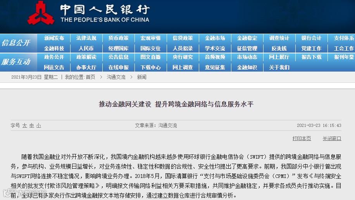Click 关闭窗口 to close window
The image size is (355, 200).
[332, 138]
